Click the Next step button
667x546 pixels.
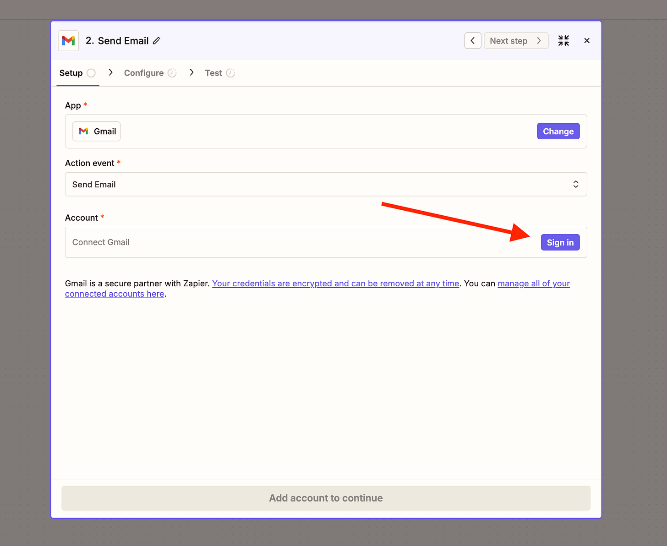(516, 41)
